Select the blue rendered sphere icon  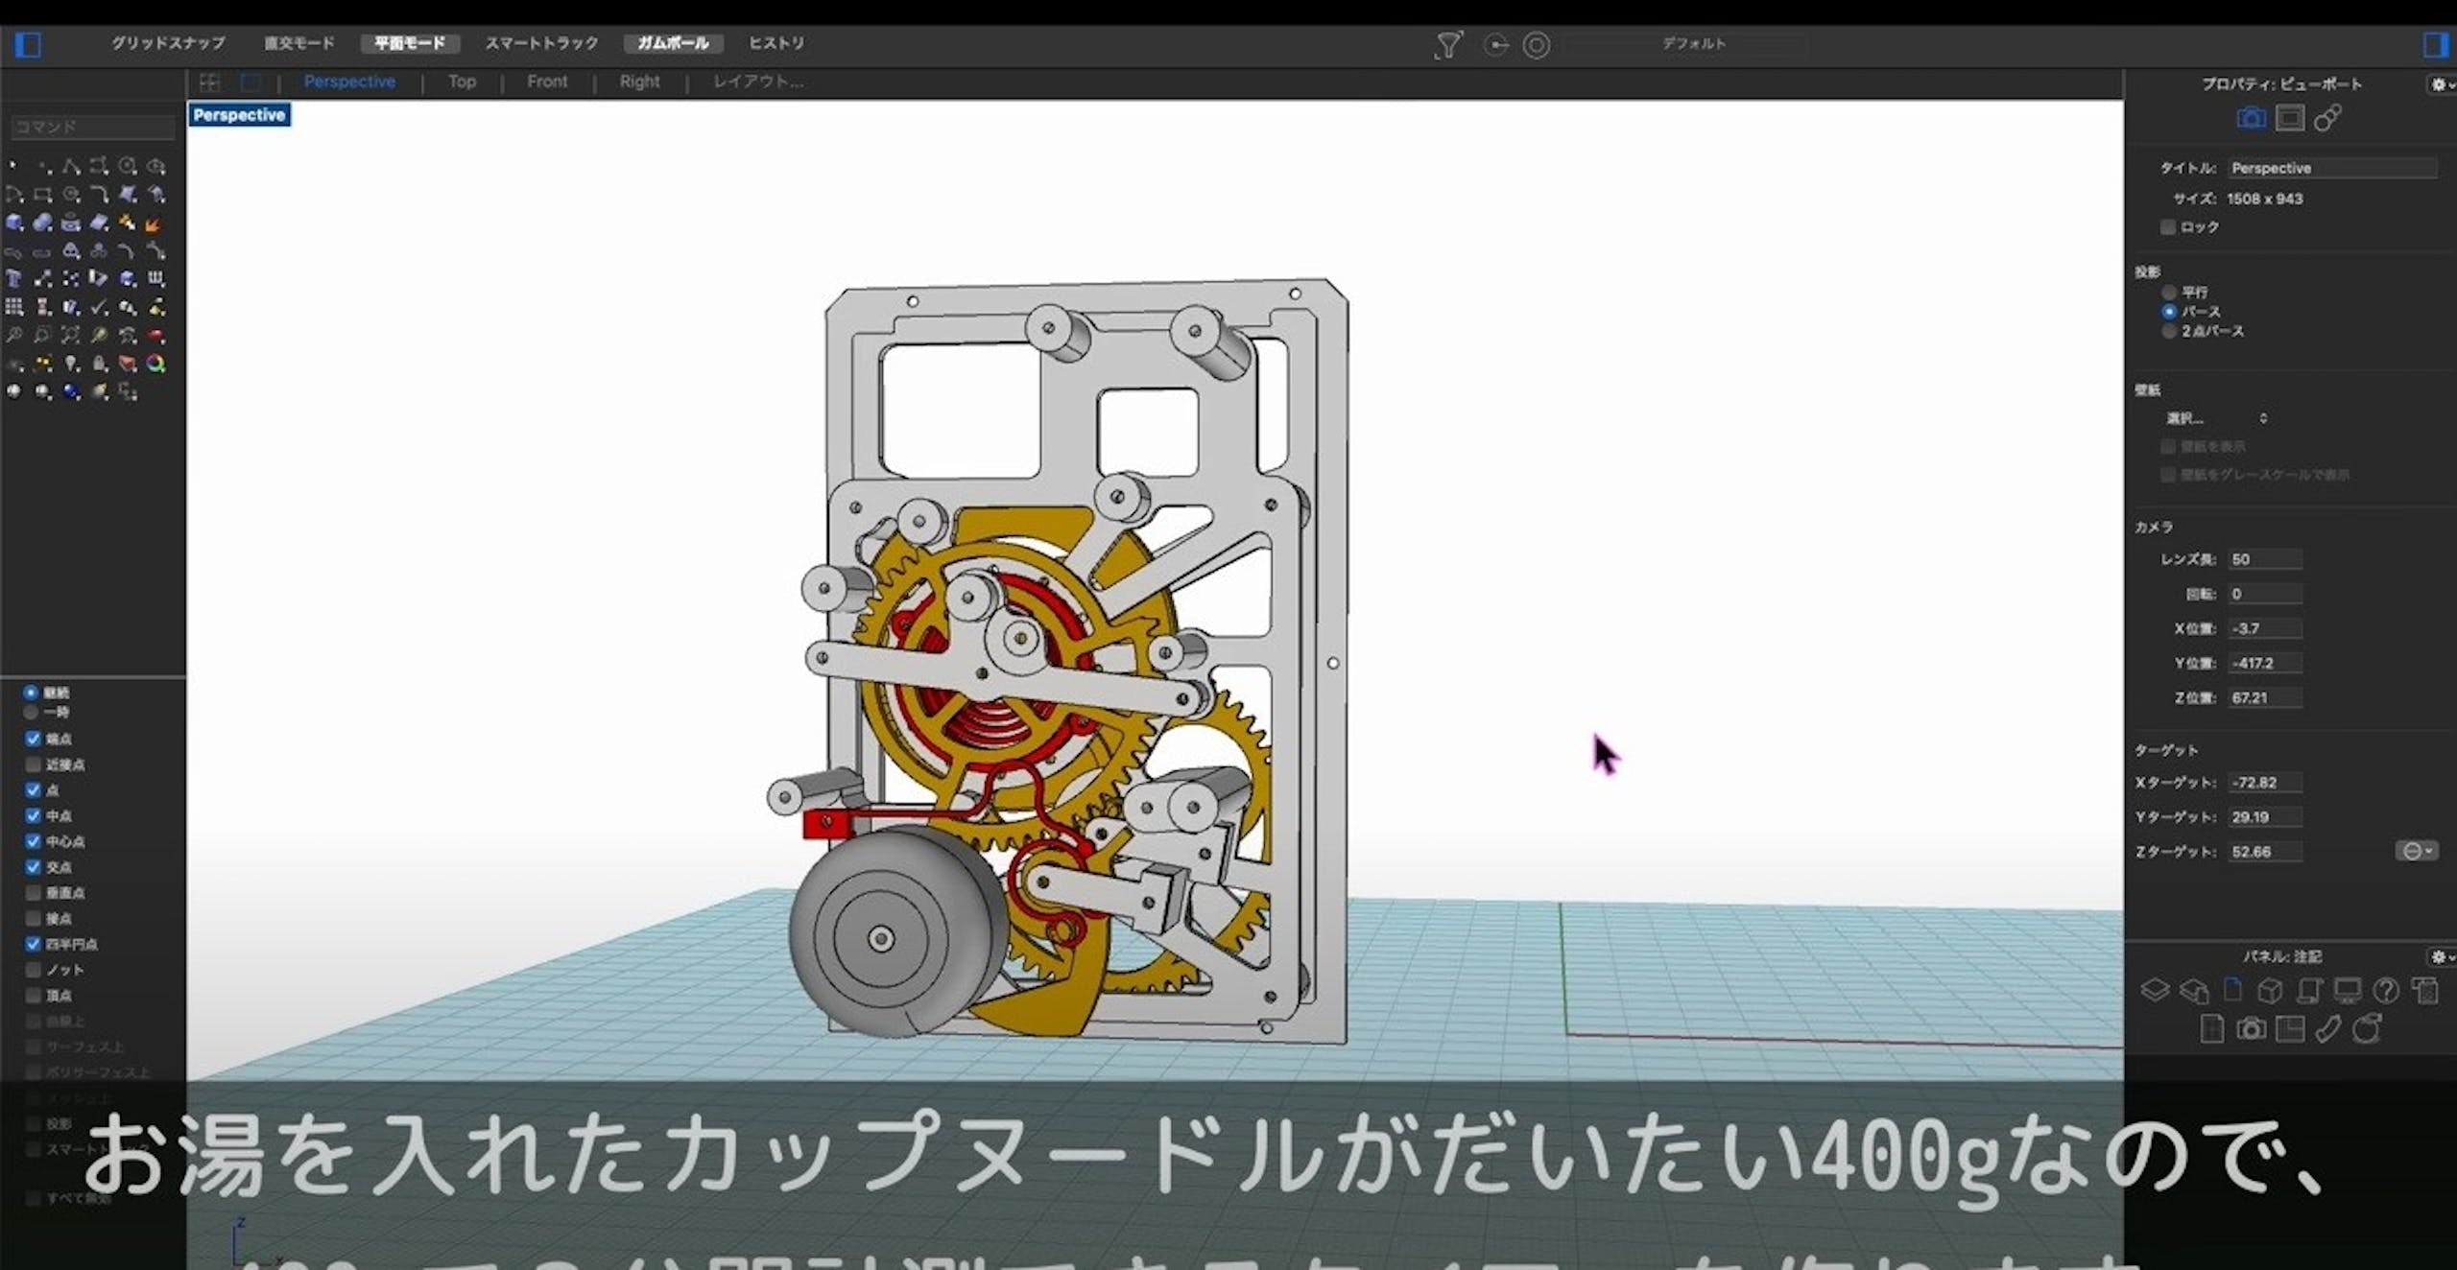[71, 391]
